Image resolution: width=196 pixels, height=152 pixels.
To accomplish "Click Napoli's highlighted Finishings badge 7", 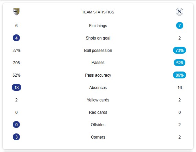I will click(x=180, y=25).
